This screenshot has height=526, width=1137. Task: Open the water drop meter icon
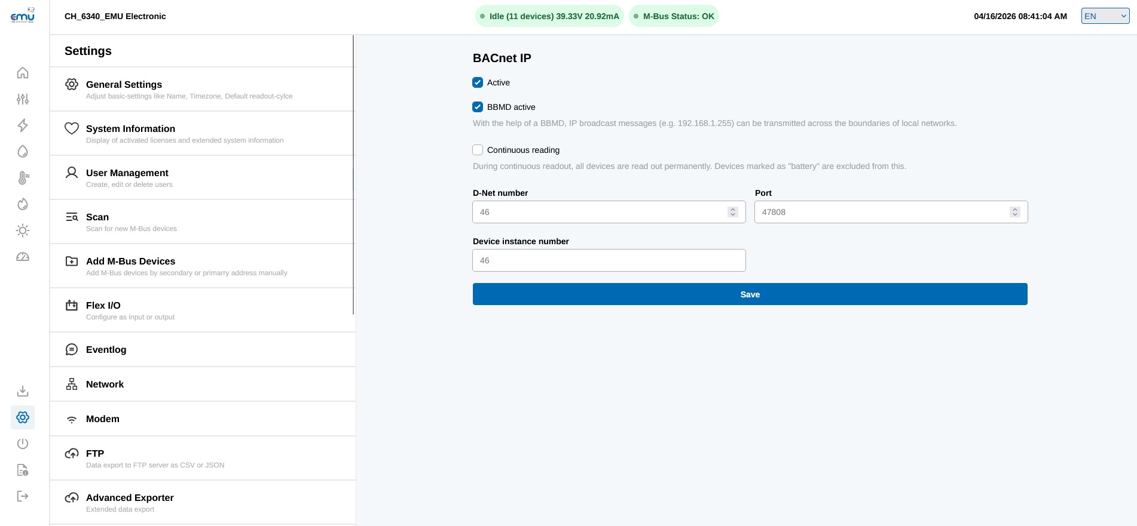(23, 152)
